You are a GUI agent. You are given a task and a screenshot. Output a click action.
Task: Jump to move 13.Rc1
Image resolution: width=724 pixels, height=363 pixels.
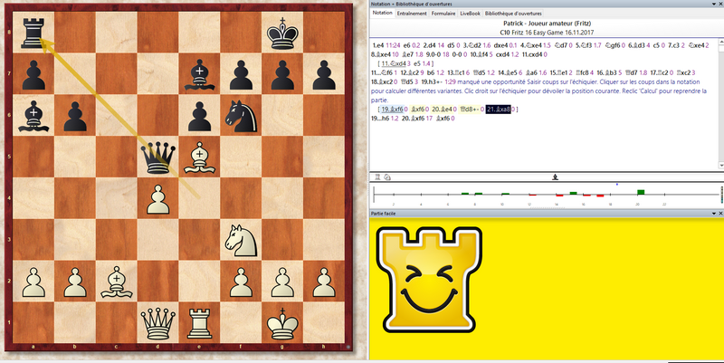[457, 72]
